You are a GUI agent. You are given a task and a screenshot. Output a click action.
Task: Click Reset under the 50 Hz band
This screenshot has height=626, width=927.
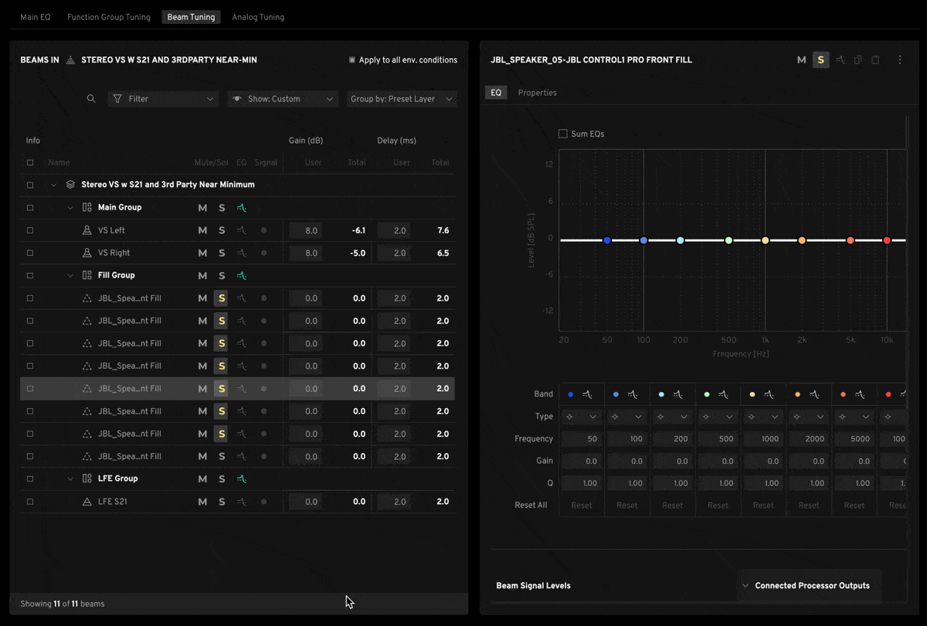coord(582,505)
